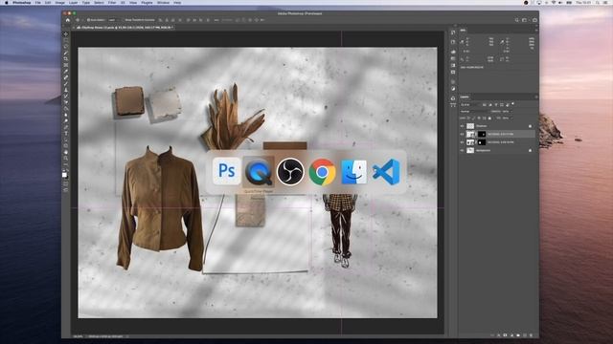Hide the Shadows layer with its eye icon
The height and width of the screenshot is (344, 613).
pyautogui.click(x=462, y=126)
